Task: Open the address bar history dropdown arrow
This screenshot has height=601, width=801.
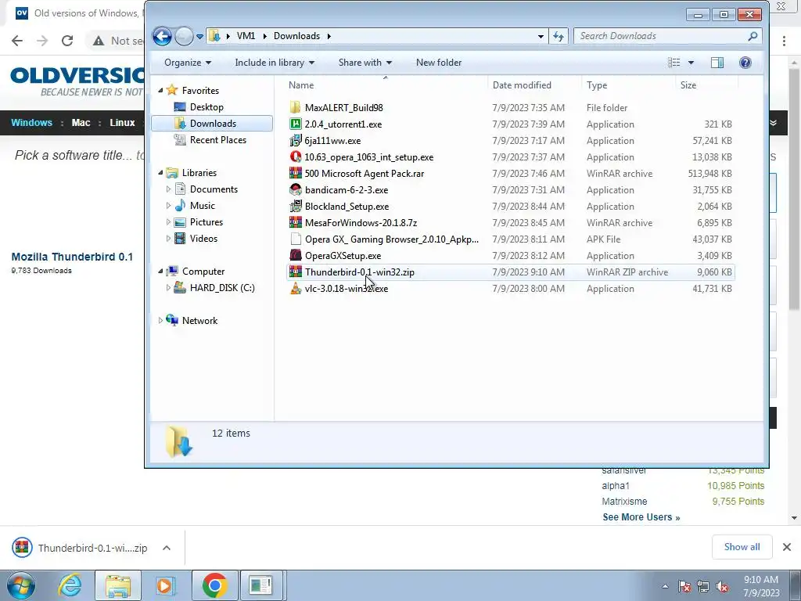Action: 541,36
